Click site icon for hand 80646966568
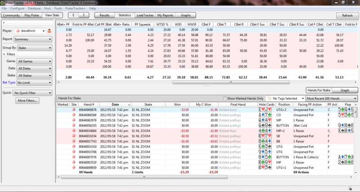 74,115
